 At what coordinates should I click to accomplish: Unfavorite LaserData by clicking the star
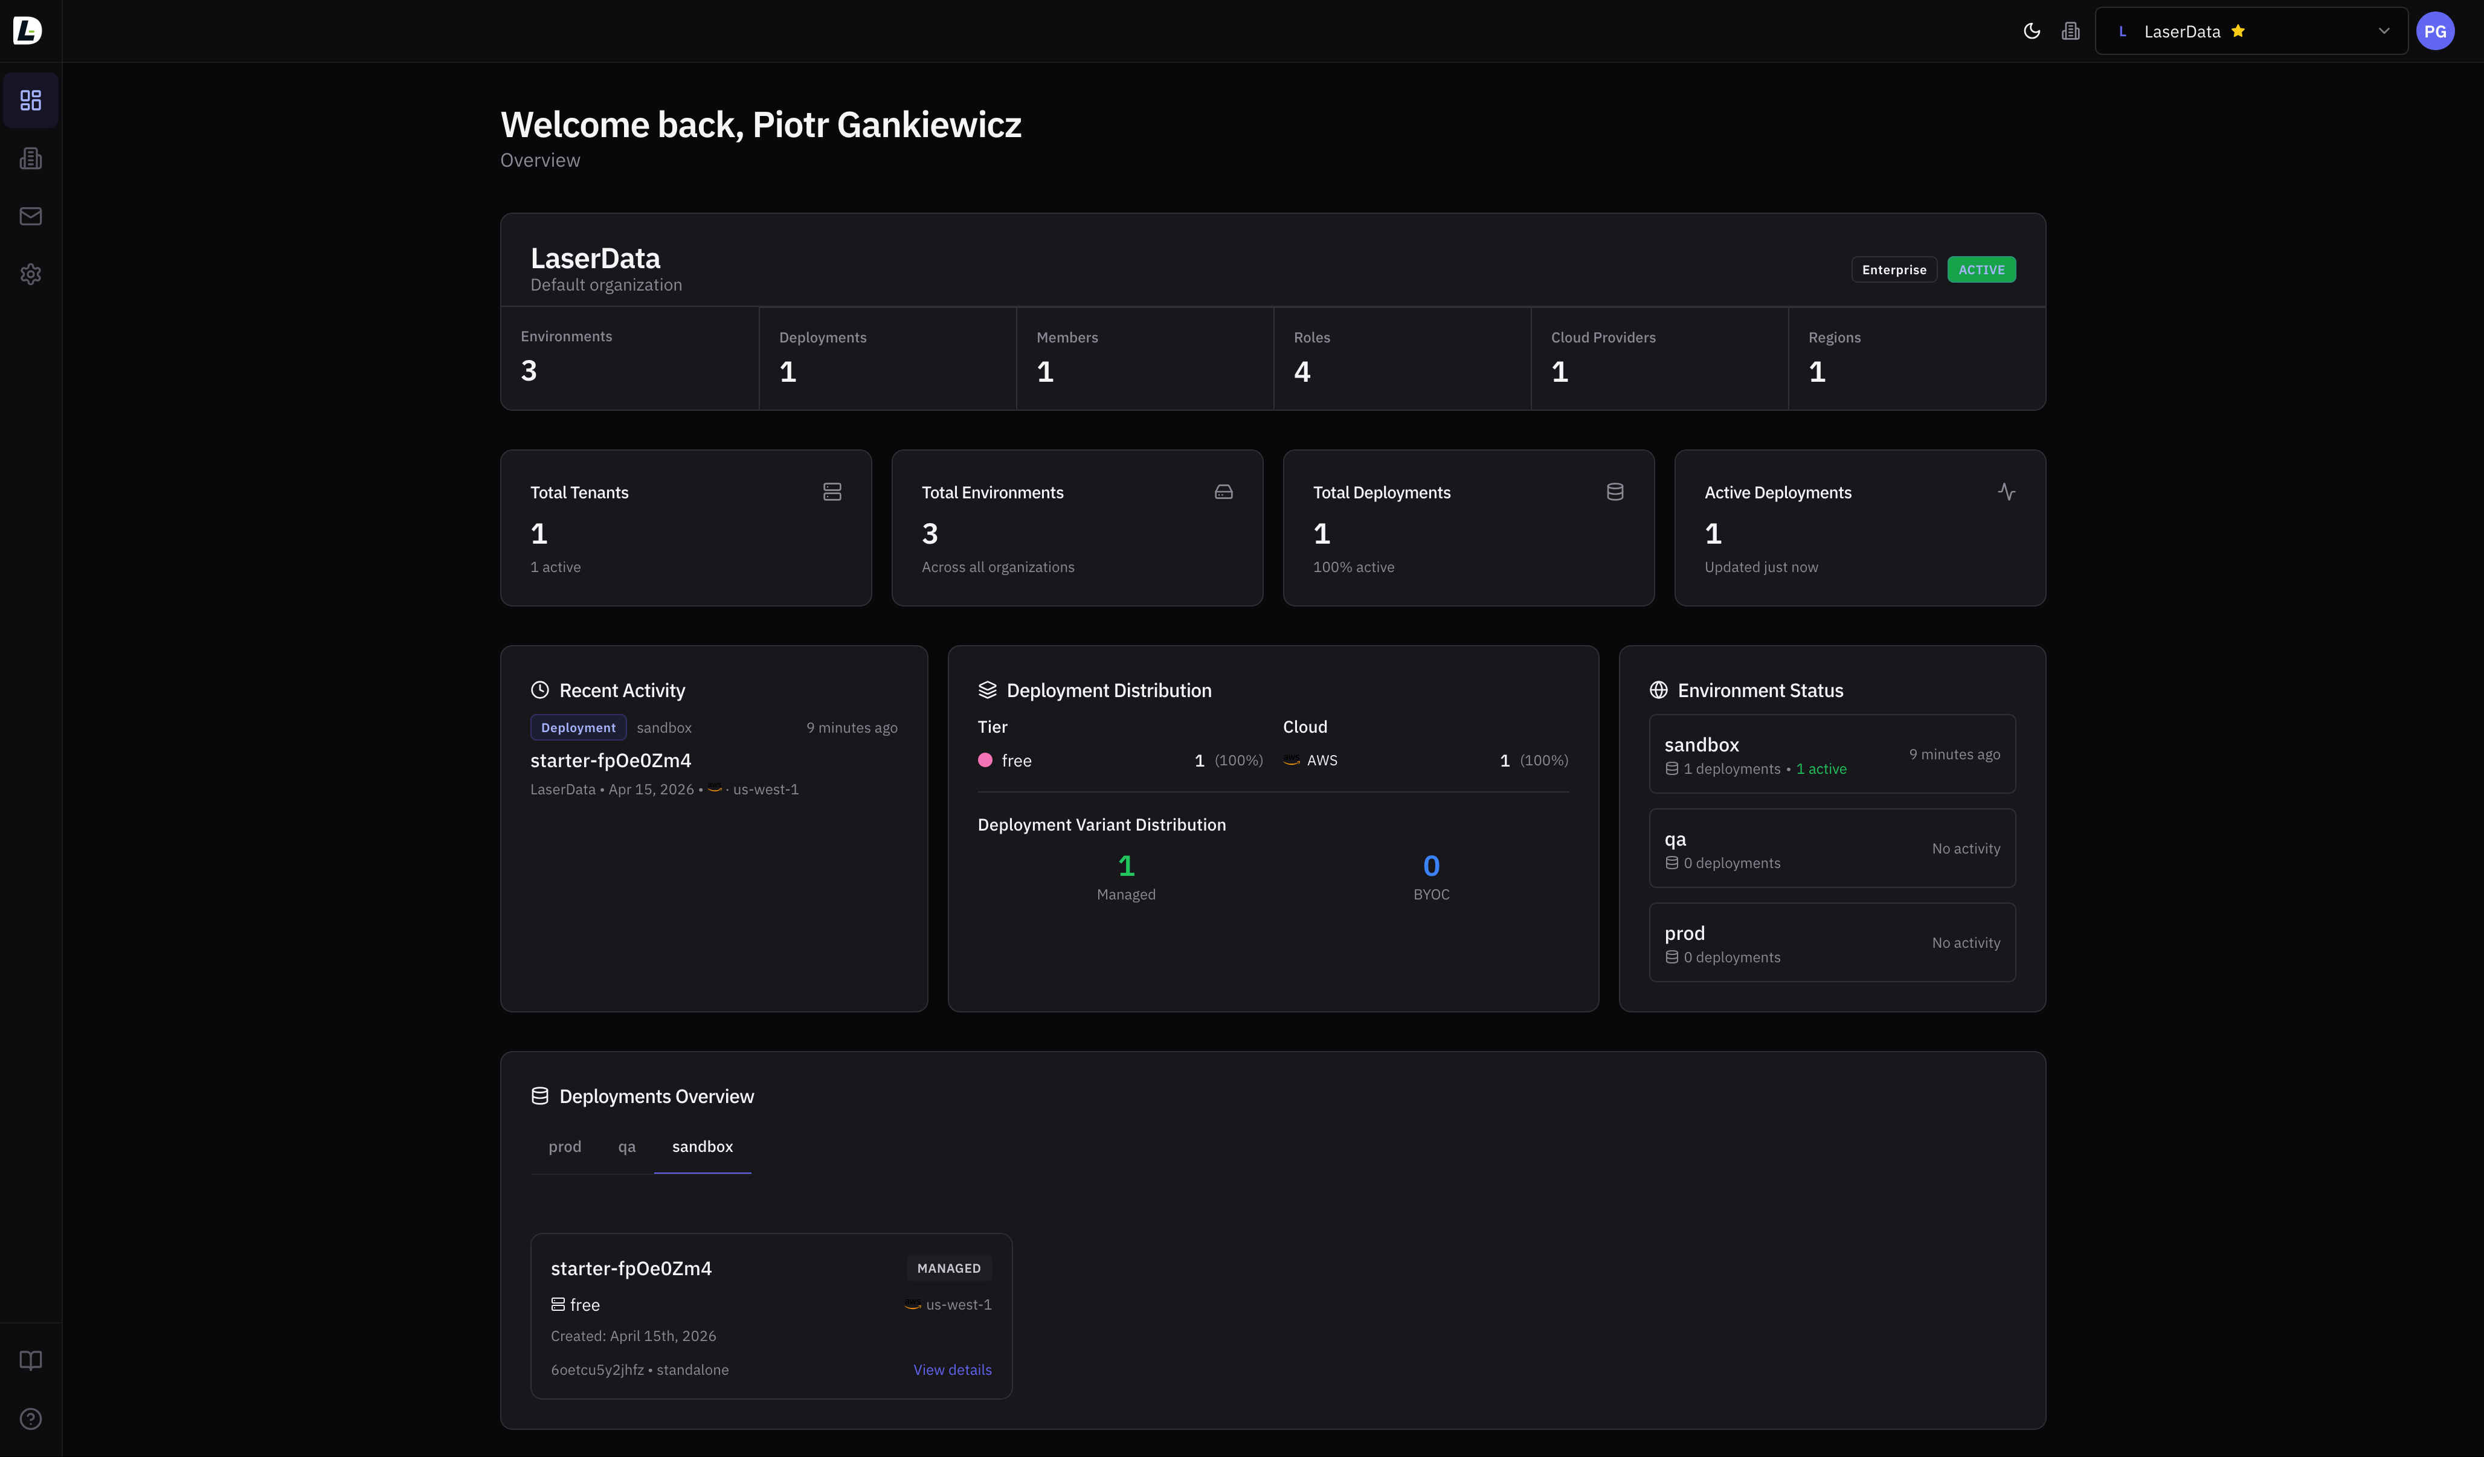(x=2239, y=30)
